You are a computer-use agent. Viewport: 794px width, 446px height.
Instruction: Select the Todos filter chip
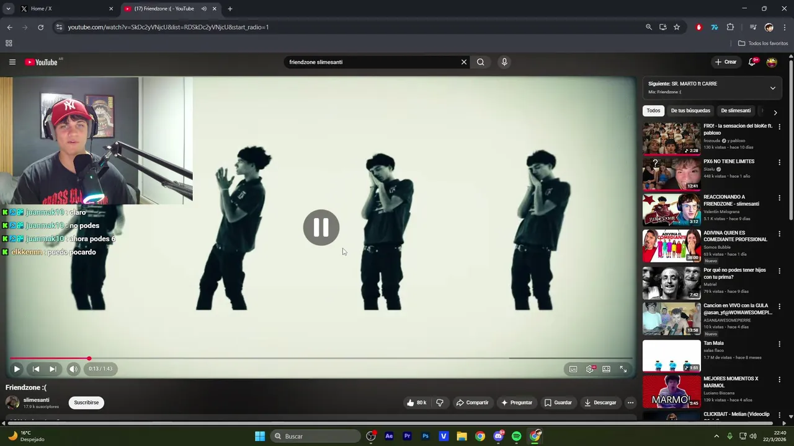pyautogui.click(x=653, y=110)
